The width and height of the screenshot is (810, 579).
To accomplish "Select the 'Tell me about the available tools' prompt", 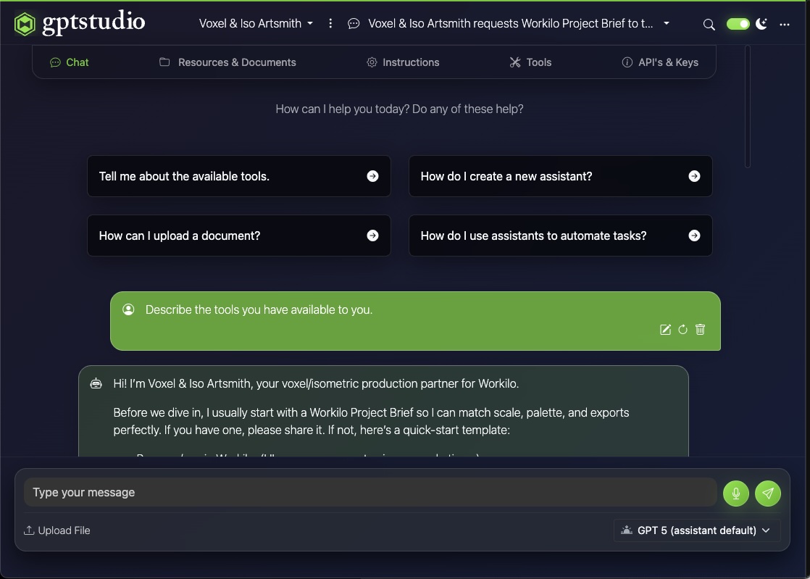I will [x=238, y=176].
